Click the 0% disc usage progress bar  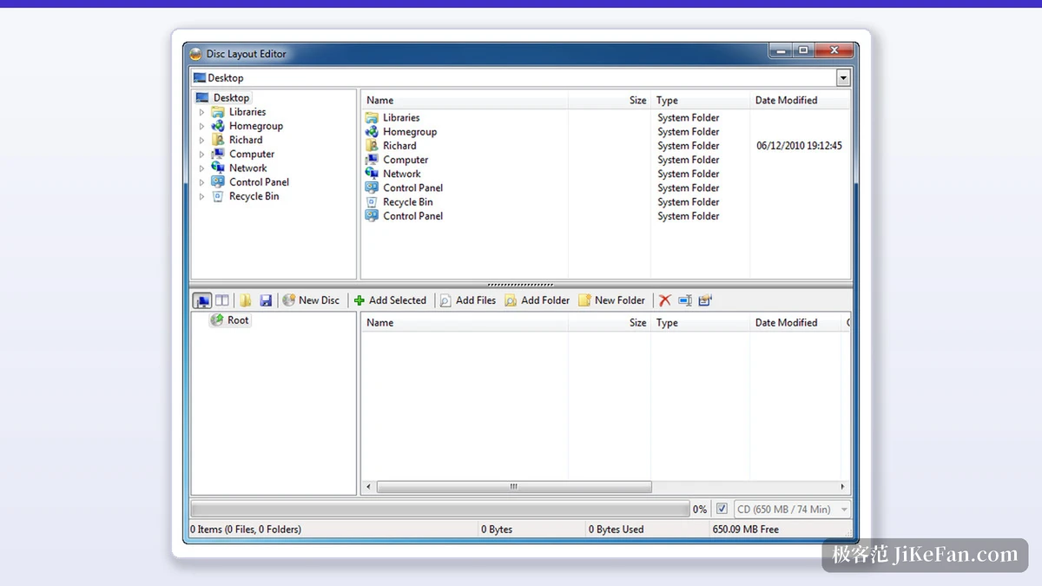click(x=439, y=510)
